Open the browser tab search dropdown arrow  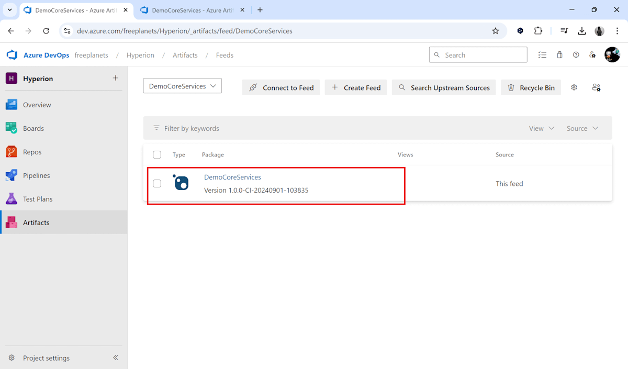[x=9, y=10]
